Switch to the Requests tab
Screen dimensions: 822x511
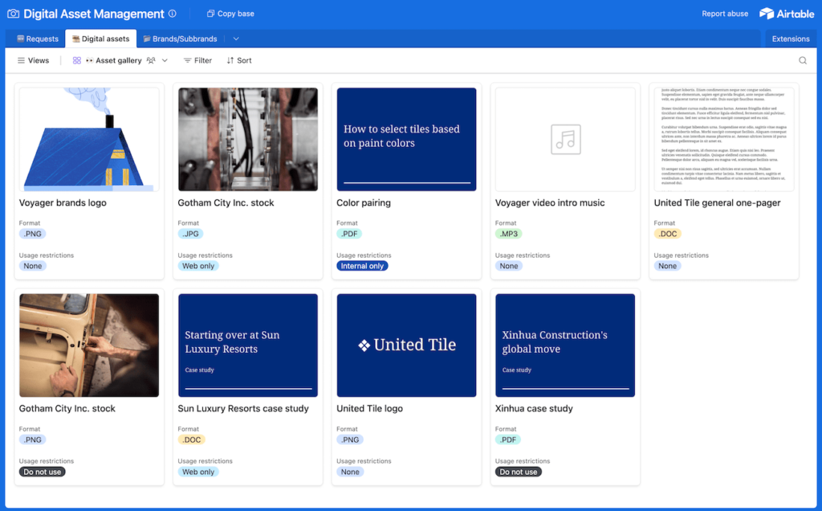point(38,39)
